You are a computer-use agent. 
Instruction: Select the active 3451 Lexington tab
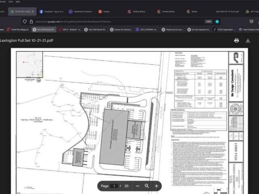pos(22,12)
